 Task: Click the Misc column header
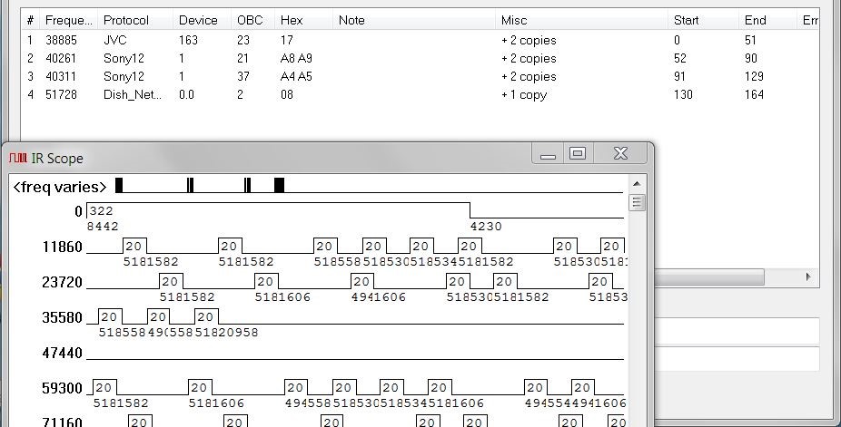point(513,20)
